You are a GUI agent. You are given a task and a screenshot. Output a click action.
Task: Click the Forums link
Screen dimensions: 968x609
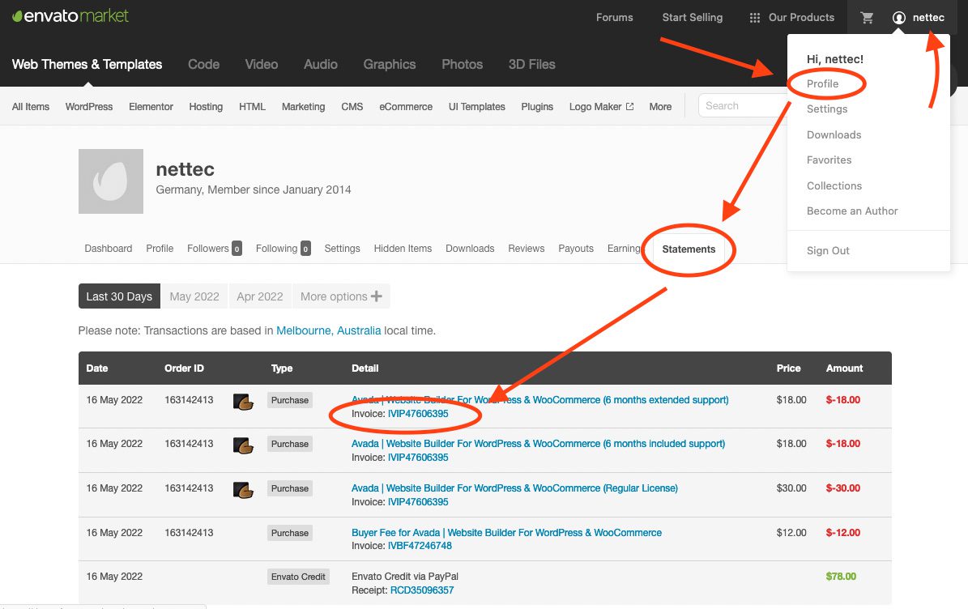coord(614,18)
